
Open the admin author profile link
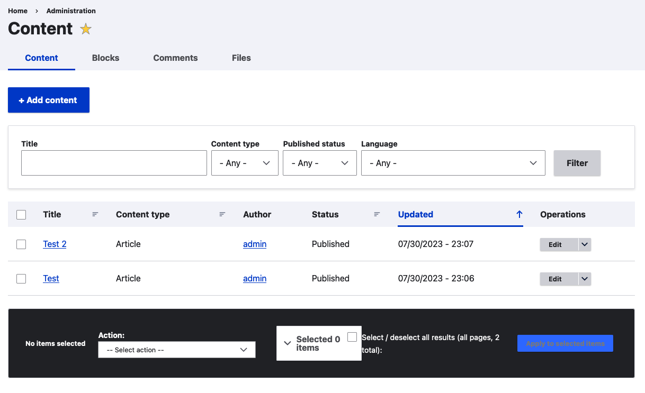255,244
